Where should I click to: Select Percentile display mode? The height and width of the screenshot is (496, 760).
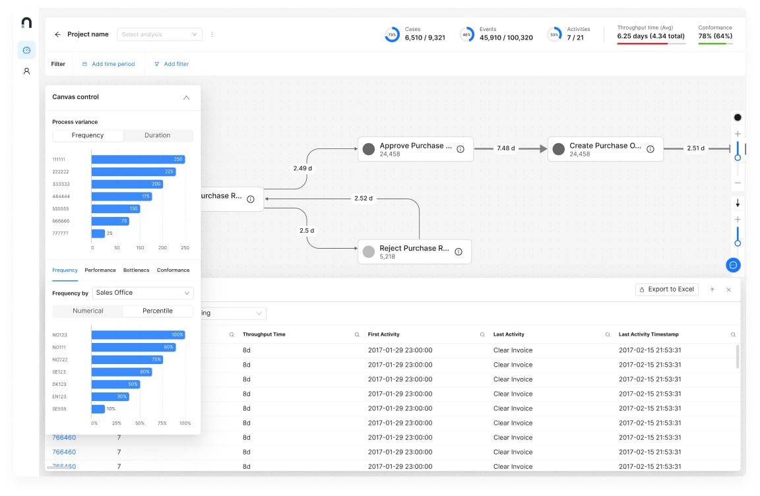click(x=158, y=311)
